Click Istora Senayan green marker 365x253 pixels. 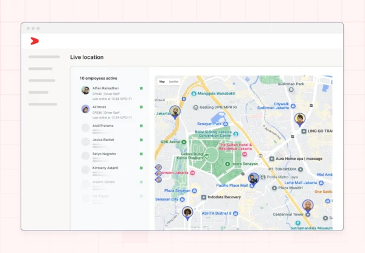tap(228, 164)
